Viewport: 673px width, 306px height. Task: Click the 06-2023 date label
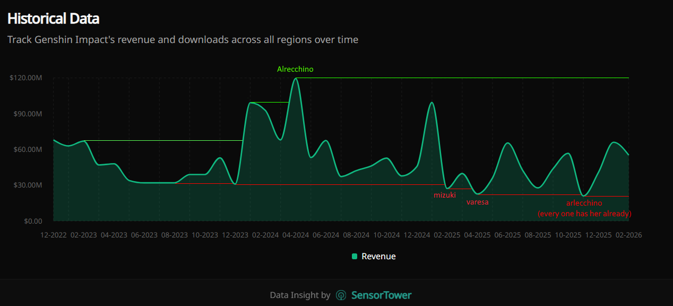point(144,235)
